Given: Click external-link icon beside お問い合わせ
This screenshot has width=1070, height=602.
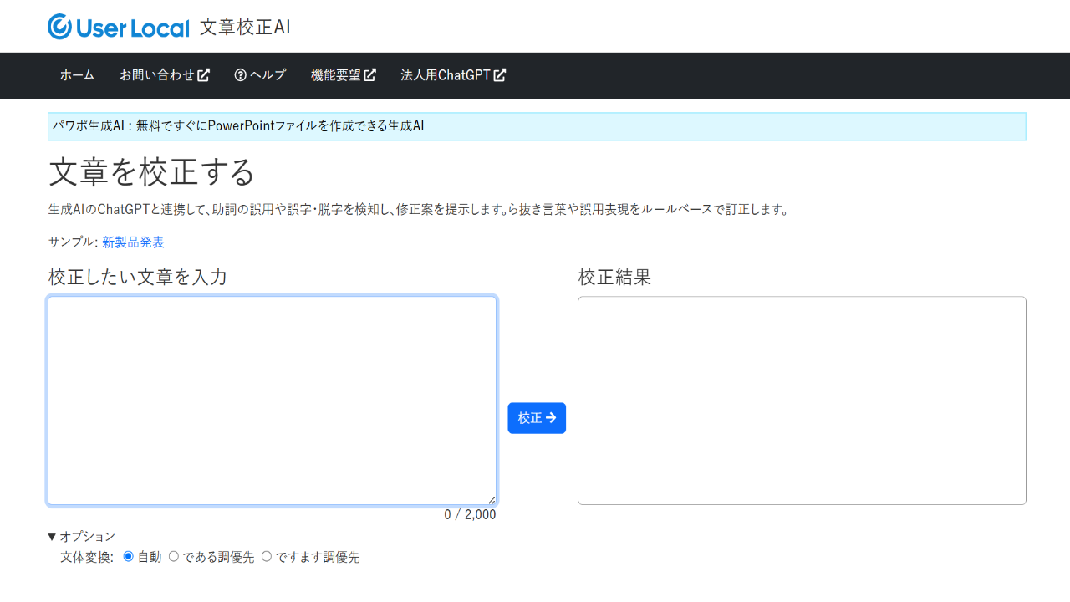Looking at the screenshot, I should click(203, 75).
